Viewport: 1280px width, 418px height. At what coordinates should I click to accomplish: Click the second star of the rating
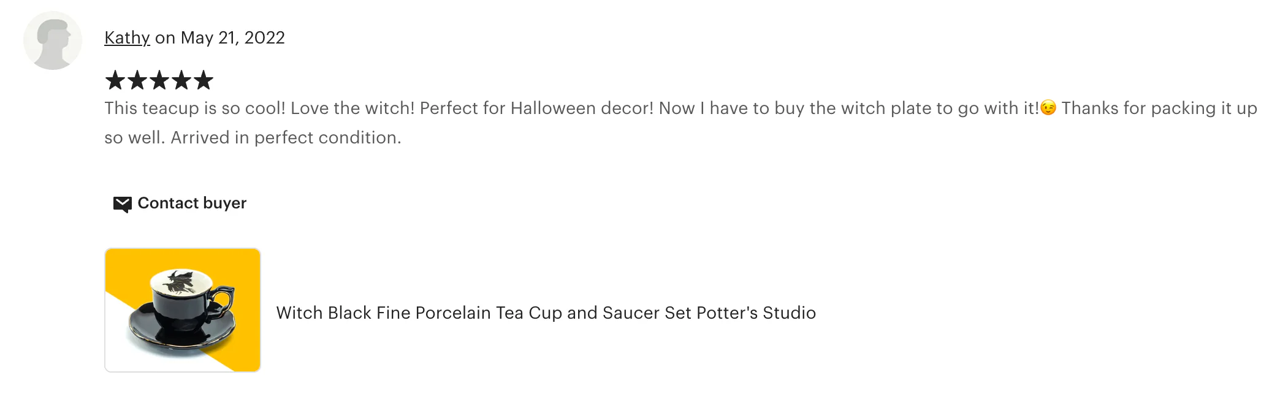[x=137, y=80]
